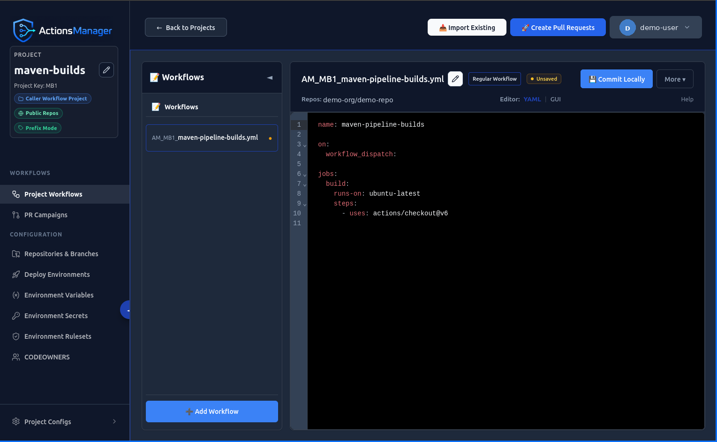The height and width of the screenshot is (442, 717).
Task: Open Deploy Environments page
Action: (x=65, y=274)
